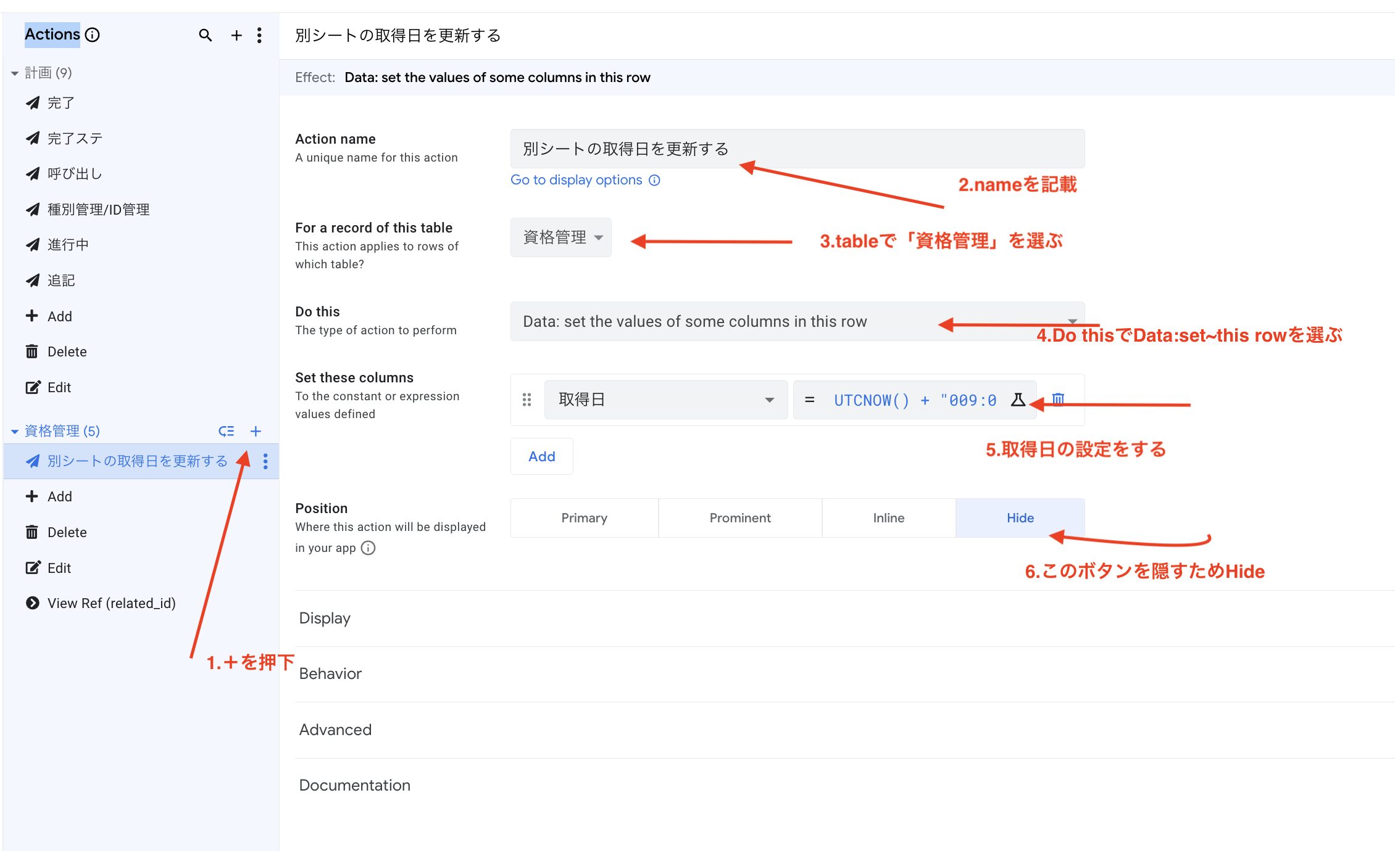Select the Prominent position option

[739, 518]
